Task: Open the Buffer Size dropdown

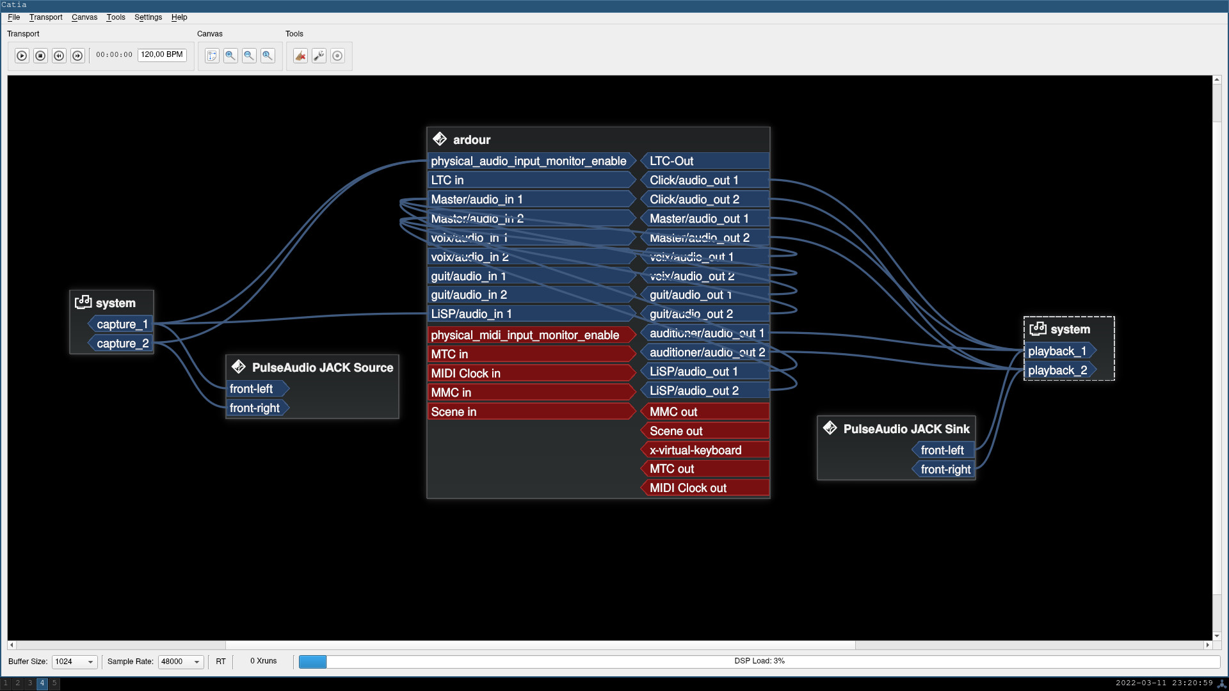Action: click(x=74, y=662)
